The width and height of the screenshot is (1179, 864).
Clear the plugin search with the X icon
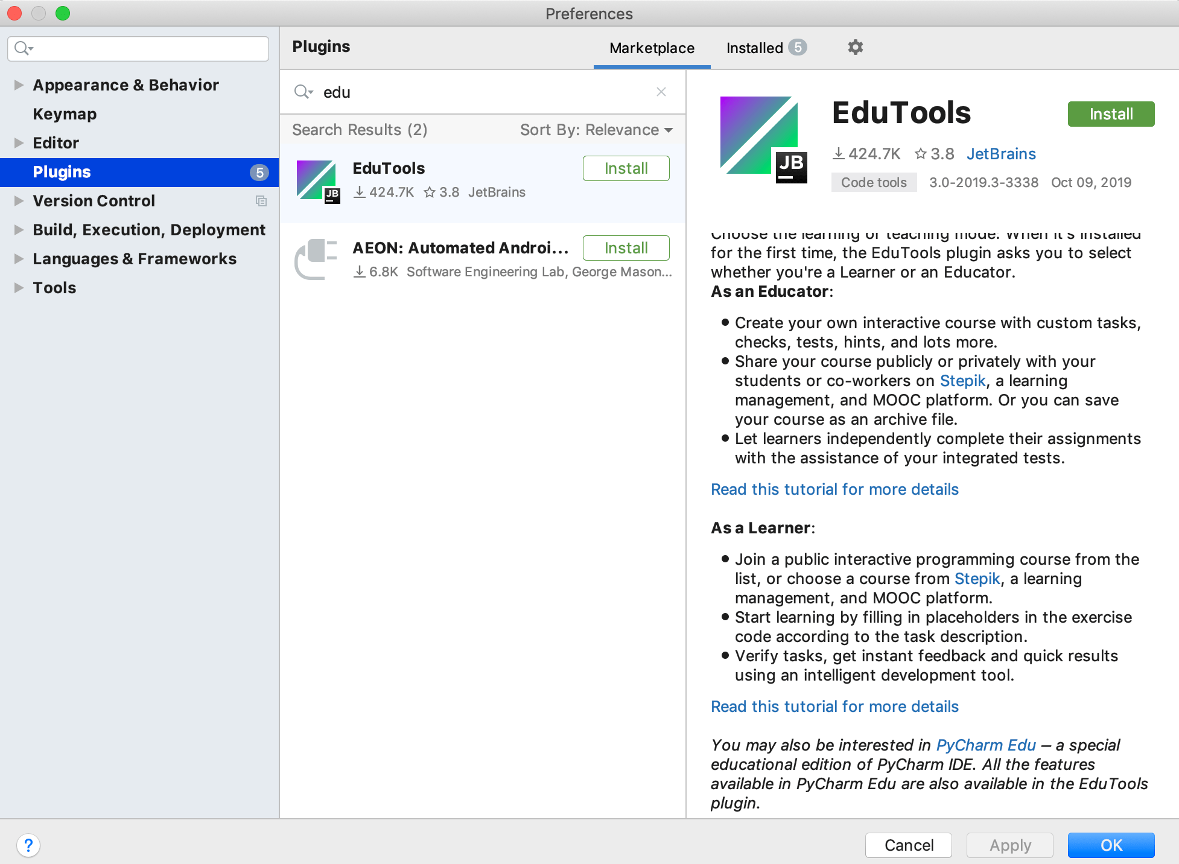pyautogui.click(x=661, y=92)
